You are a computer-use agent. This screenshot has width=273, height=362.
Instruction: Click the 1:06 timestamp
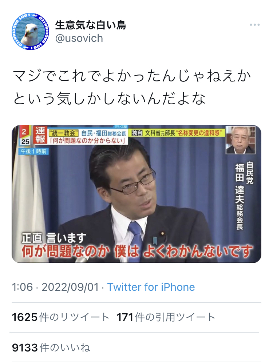pyautogui.click(x=23, y=287)
